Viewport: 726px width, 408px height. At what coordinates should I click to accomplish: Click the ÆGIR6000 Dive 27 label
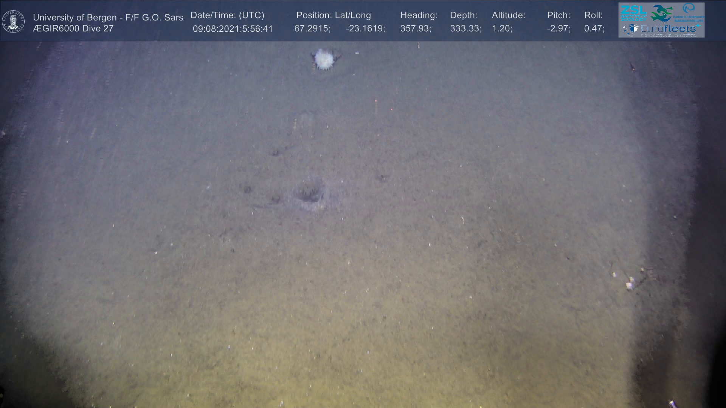point(73,29)
